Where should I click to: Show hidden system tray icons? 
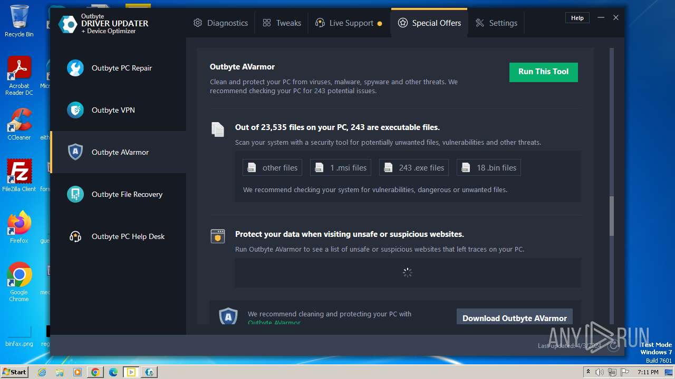point(589,372)
